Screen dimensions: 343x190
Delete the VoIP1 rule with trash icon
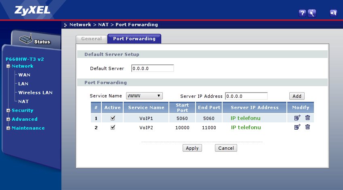pyautogui.click(x=307, y=118)
